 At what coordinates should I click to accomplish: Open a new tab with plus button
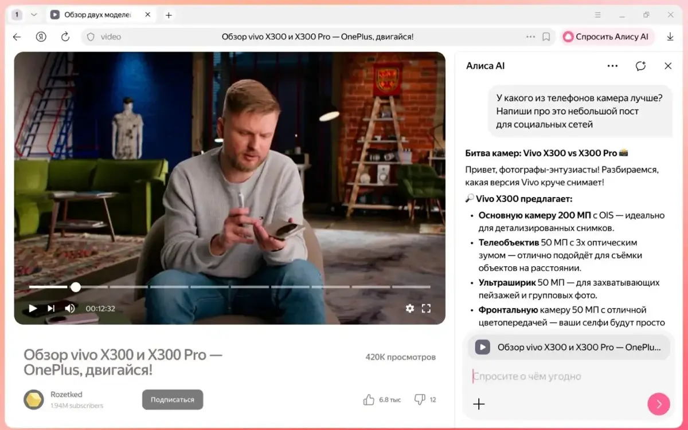(169, 15)
